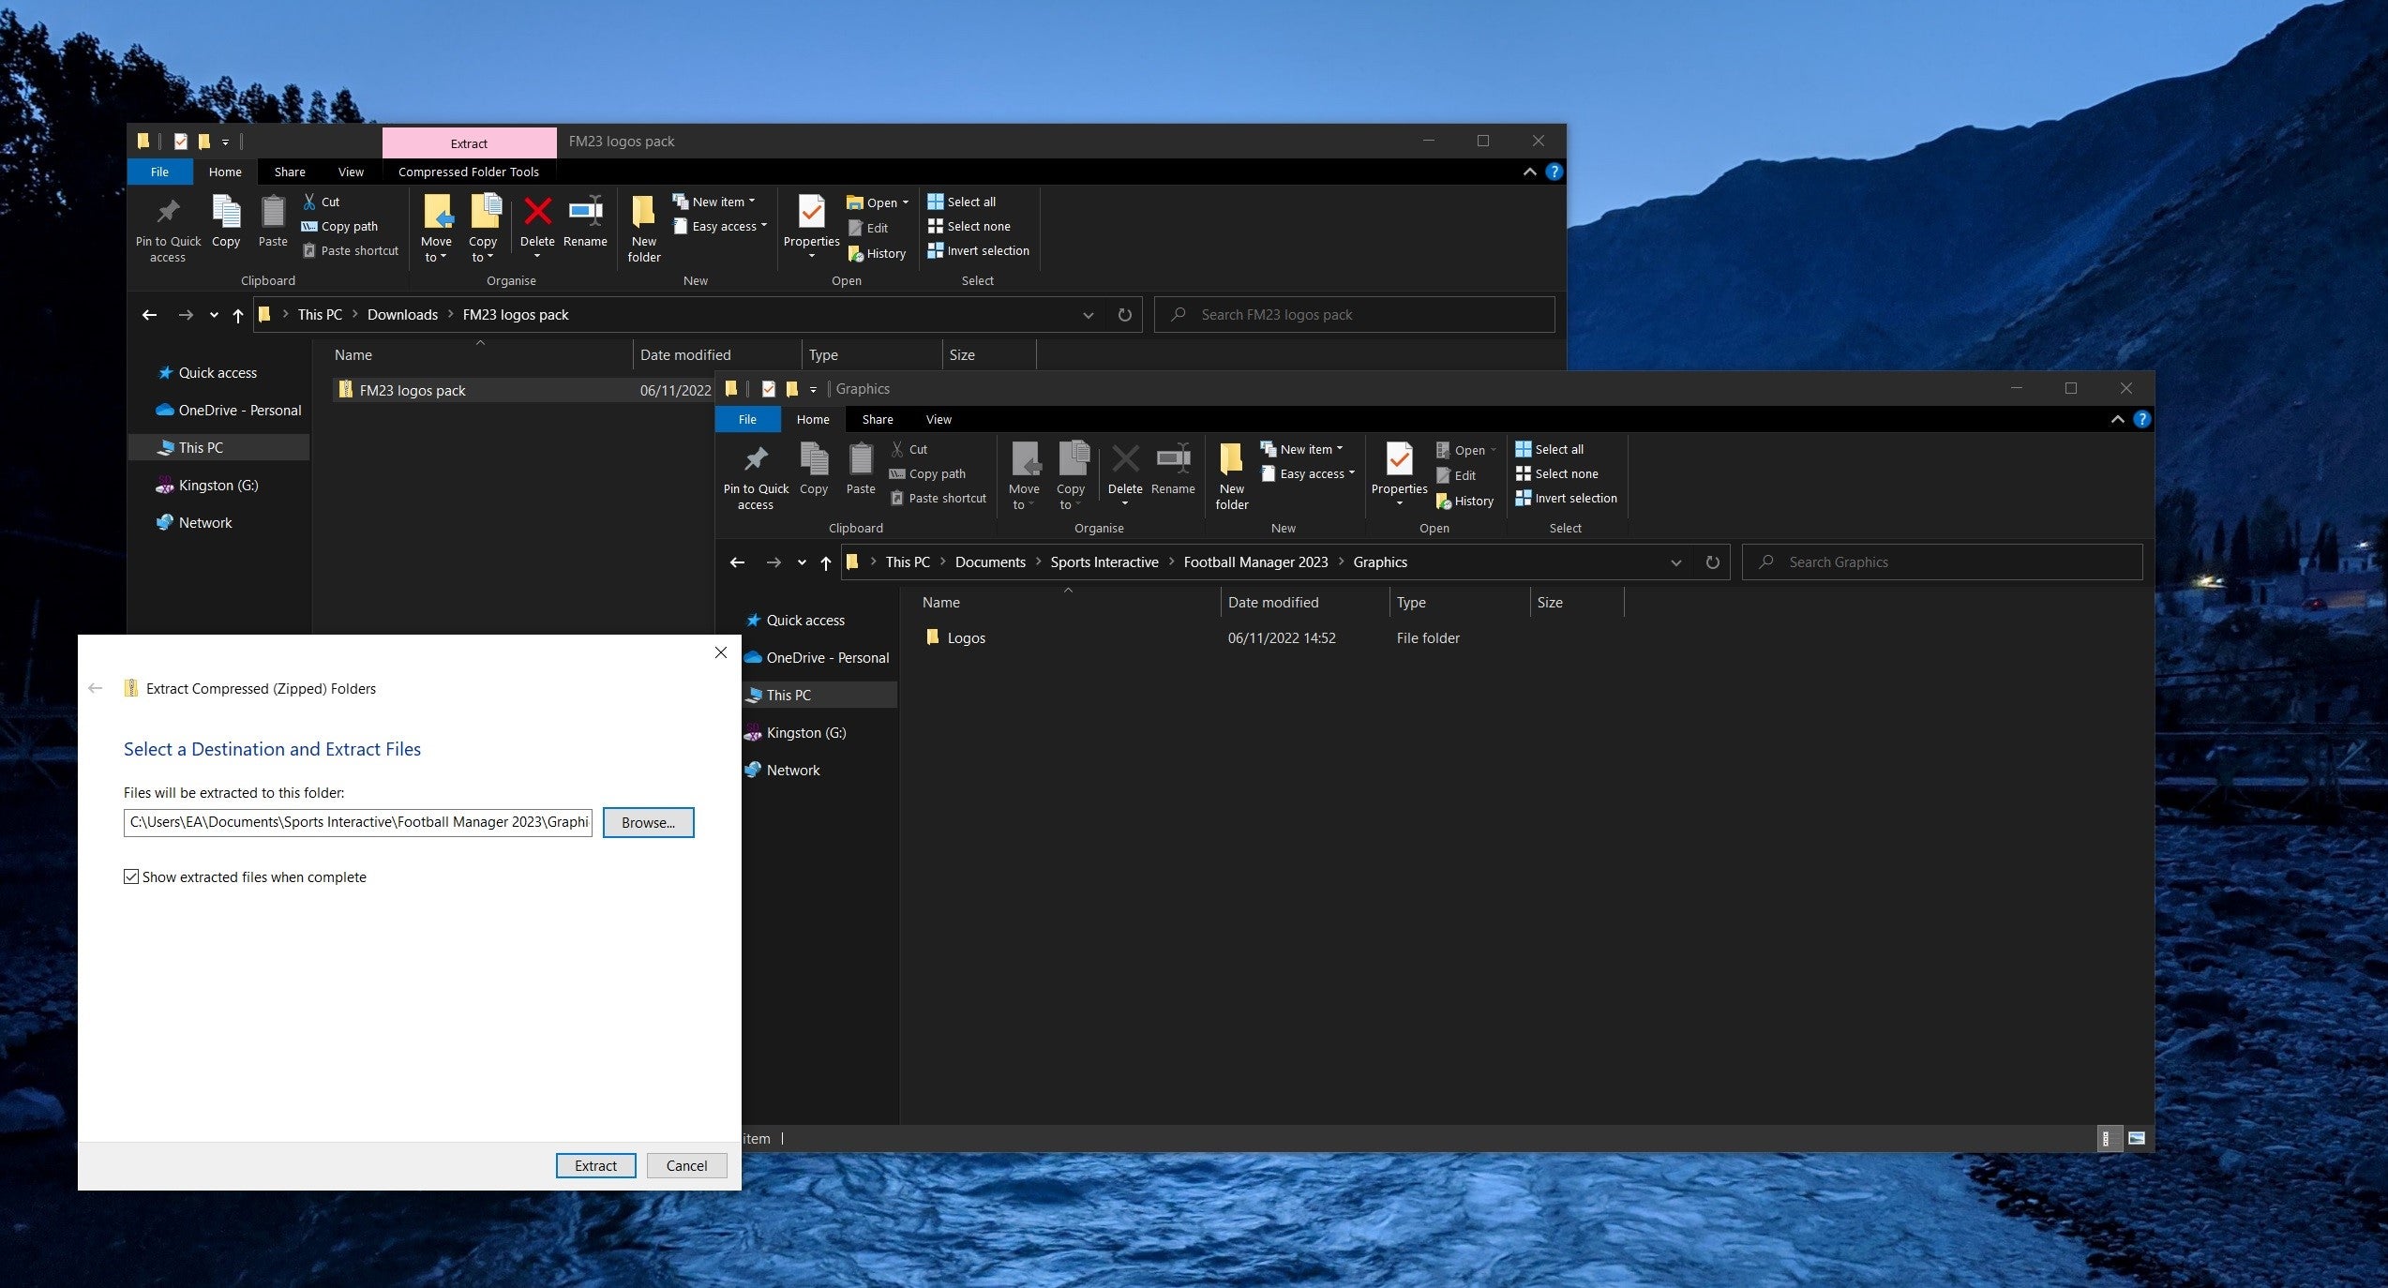
Task: Select the Logos folder in Graphics
Action: (x=966, y=637)
